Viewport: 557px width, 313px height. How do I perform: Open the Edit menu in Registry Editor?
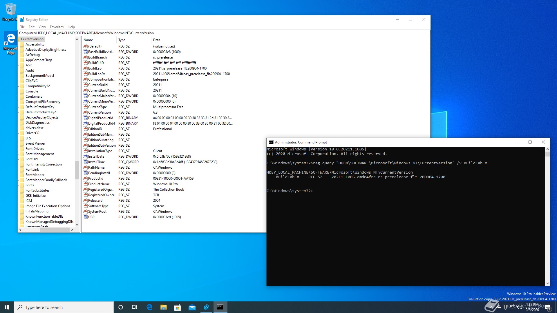click(32, 27)
